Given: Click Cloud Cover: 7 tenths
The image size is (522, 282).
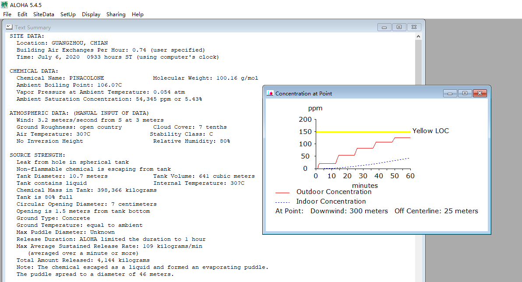Looking at the screenshot, I should [x=190, y=127].
